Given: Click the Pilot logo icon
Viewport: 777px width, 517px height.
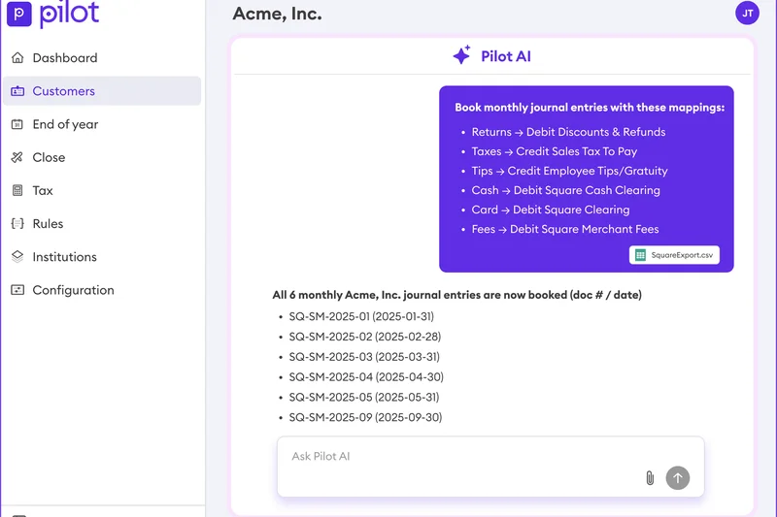Looking at the screenshot, I should 19,15.
